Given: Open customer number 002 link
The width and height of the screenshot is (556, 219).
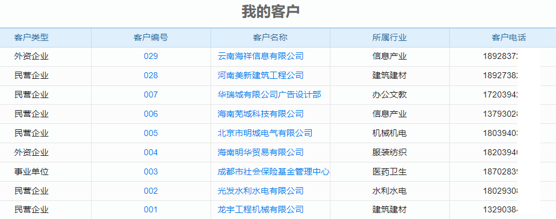Looking at the screenshot, I should click(151, 191).
